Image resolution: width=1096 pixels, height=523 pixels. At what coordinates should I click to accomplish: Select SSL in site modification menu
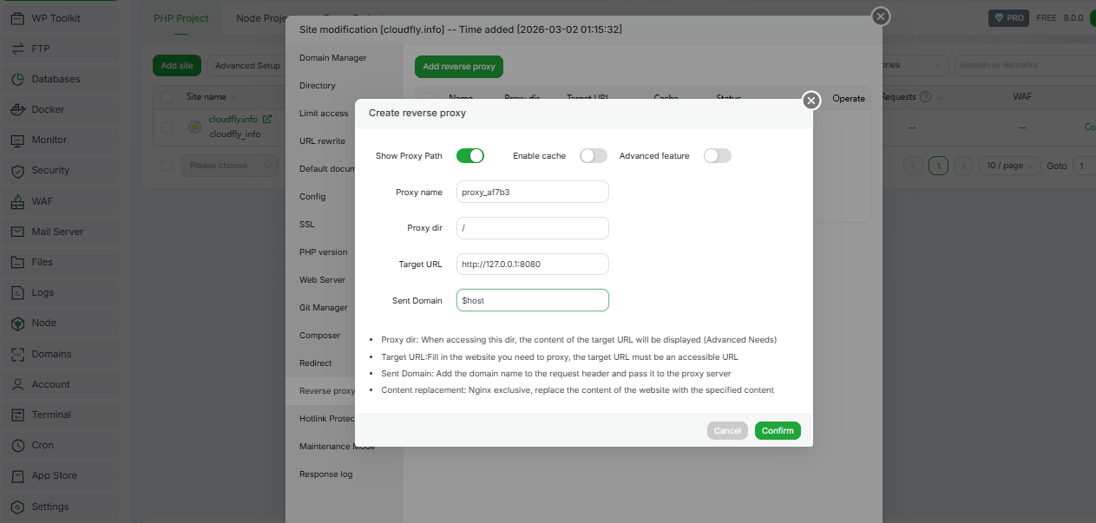307,225
